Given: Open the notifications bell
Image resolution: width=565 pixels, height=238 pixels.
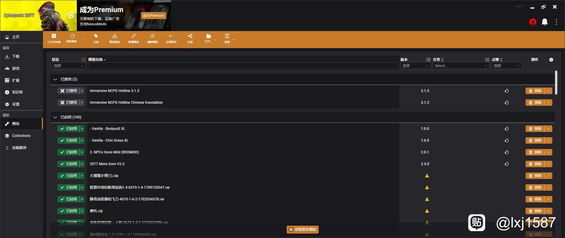Looking at the screenshot, I should 545,22.
